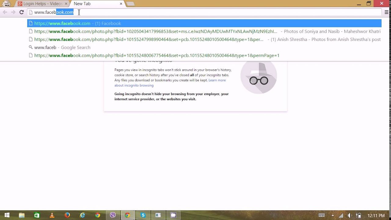Click the incognito spy icon in title bar
This screenshot has height=220, width=391.
[6, 4]
